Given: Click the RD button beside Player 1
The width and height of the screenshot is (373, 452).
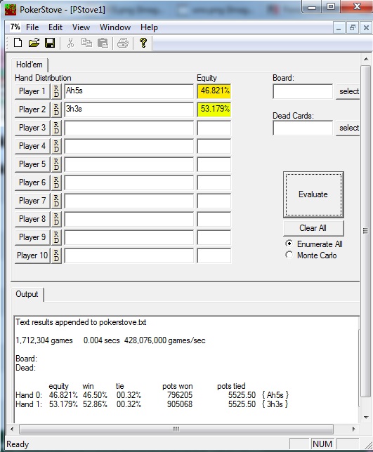Looking at the screenshot, I should (56, 91).
